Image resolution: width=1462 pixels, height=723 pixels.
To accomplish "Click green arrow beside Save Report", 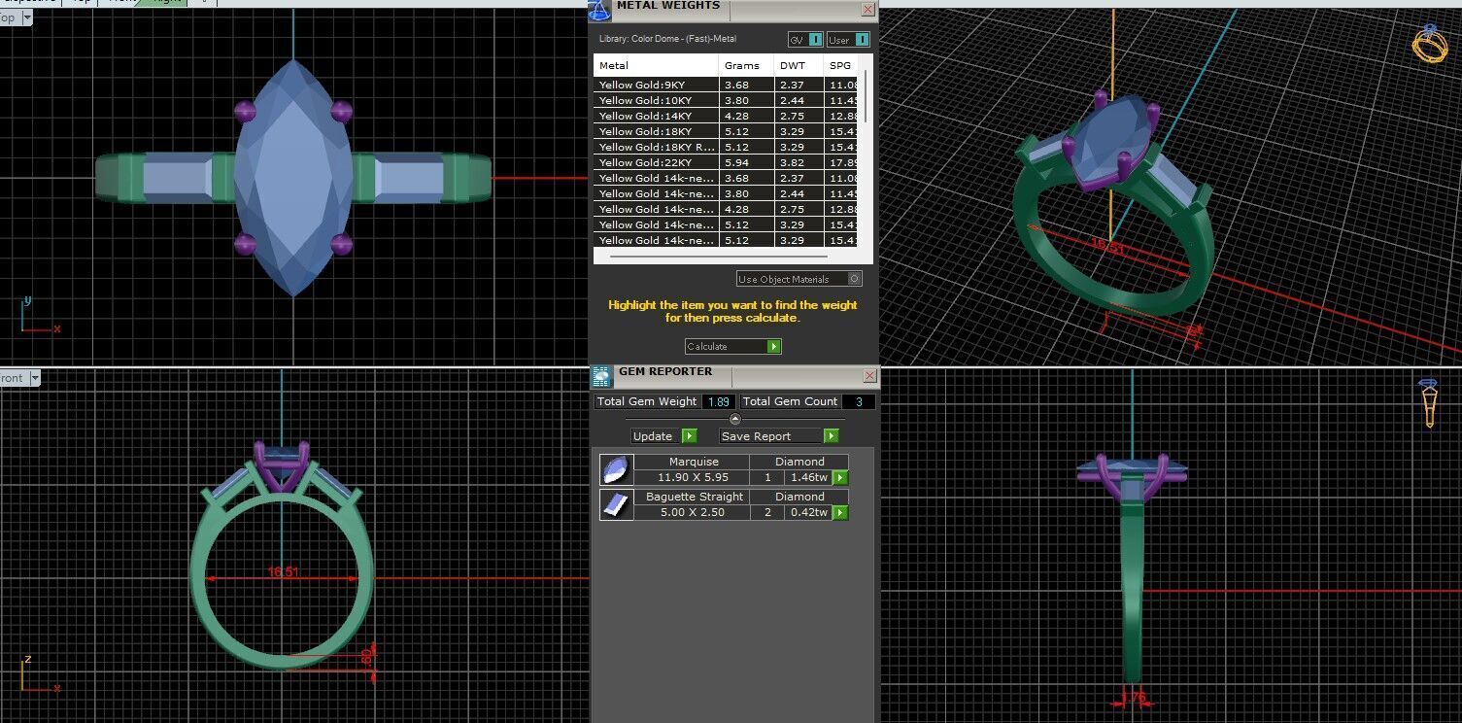I will (831, 436).
